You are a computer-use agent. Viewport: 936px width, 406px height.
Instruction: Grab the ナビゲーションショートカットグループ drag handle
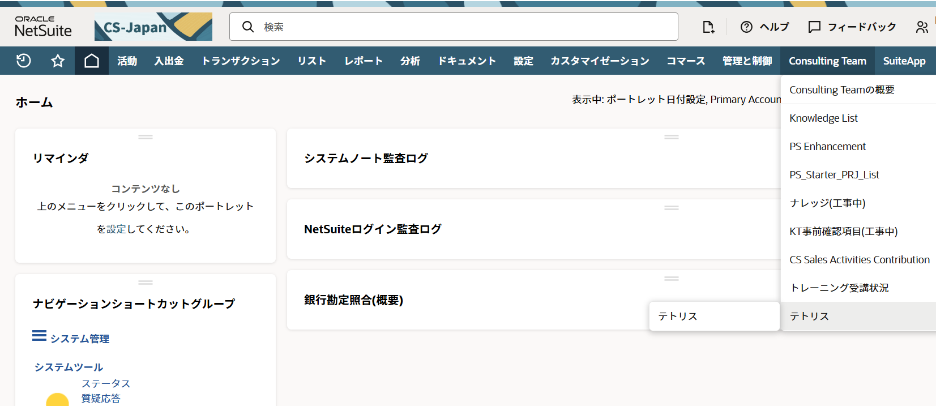146,283
